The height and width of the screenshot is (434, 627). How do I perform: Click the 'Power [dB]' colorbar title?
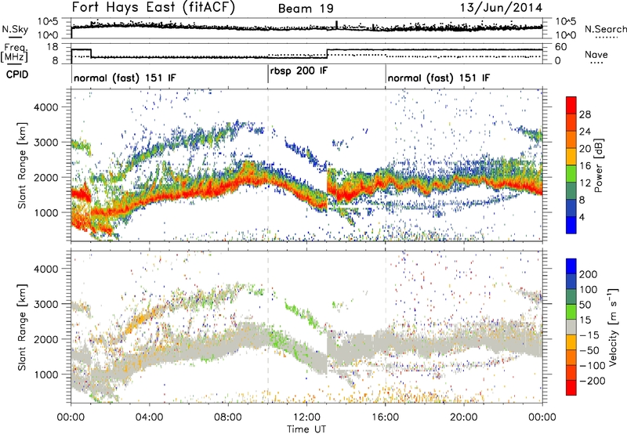pos(599,165)
